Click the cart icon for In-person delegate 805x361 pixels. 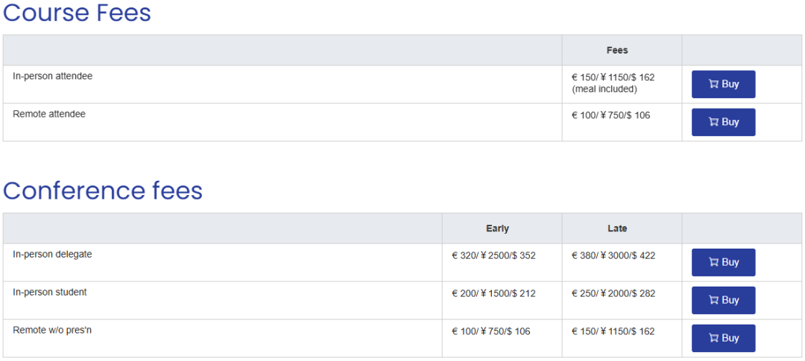(713, 262)
